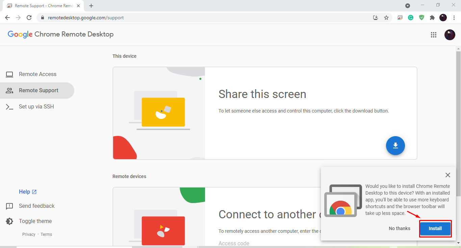Open the Extensions puzzle menu
The height and width of the screenshot is (248, 461).
pyautogui.click(x=432, y=18)
